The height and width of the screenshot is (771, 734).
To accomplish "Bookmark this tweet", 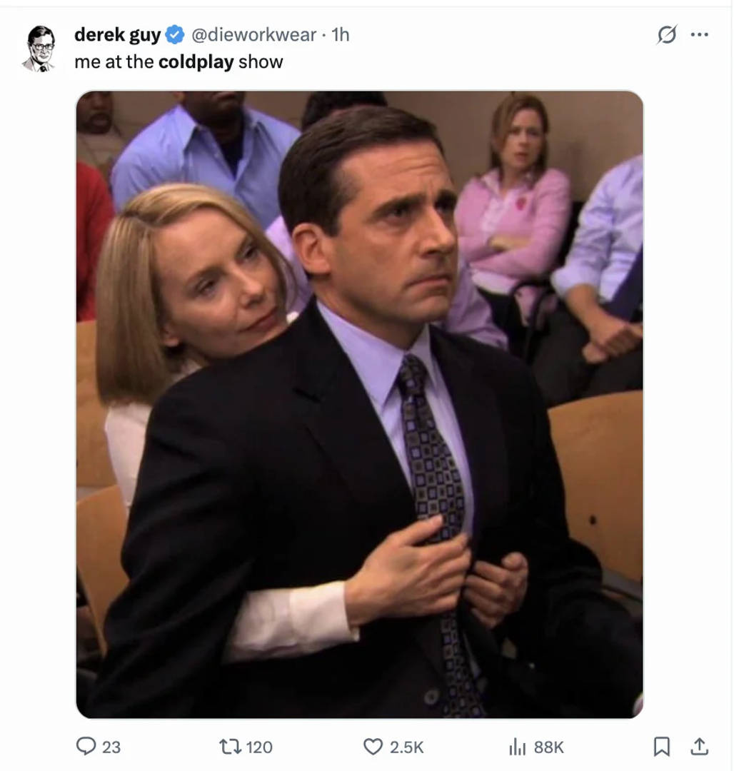I will click(662, 747).
